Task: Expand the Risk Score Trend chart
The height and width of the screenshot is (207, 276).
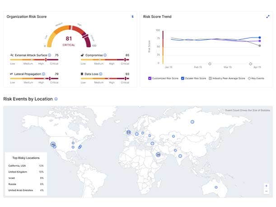Action: 268,17
